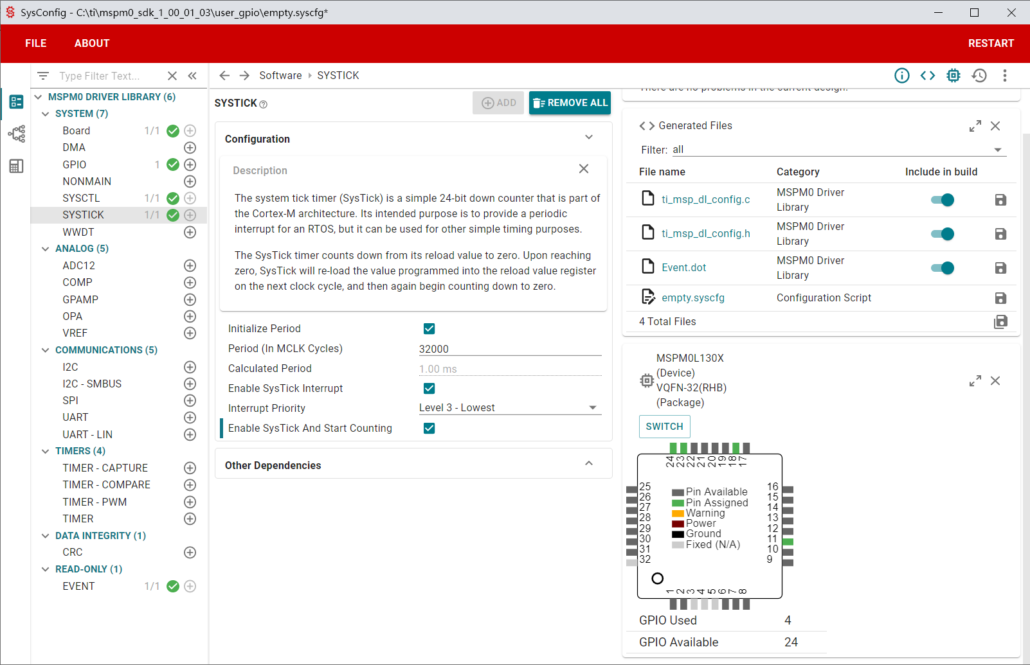
Task: Open the Interrupt Priority dropdown
Action: pos(509,408)
